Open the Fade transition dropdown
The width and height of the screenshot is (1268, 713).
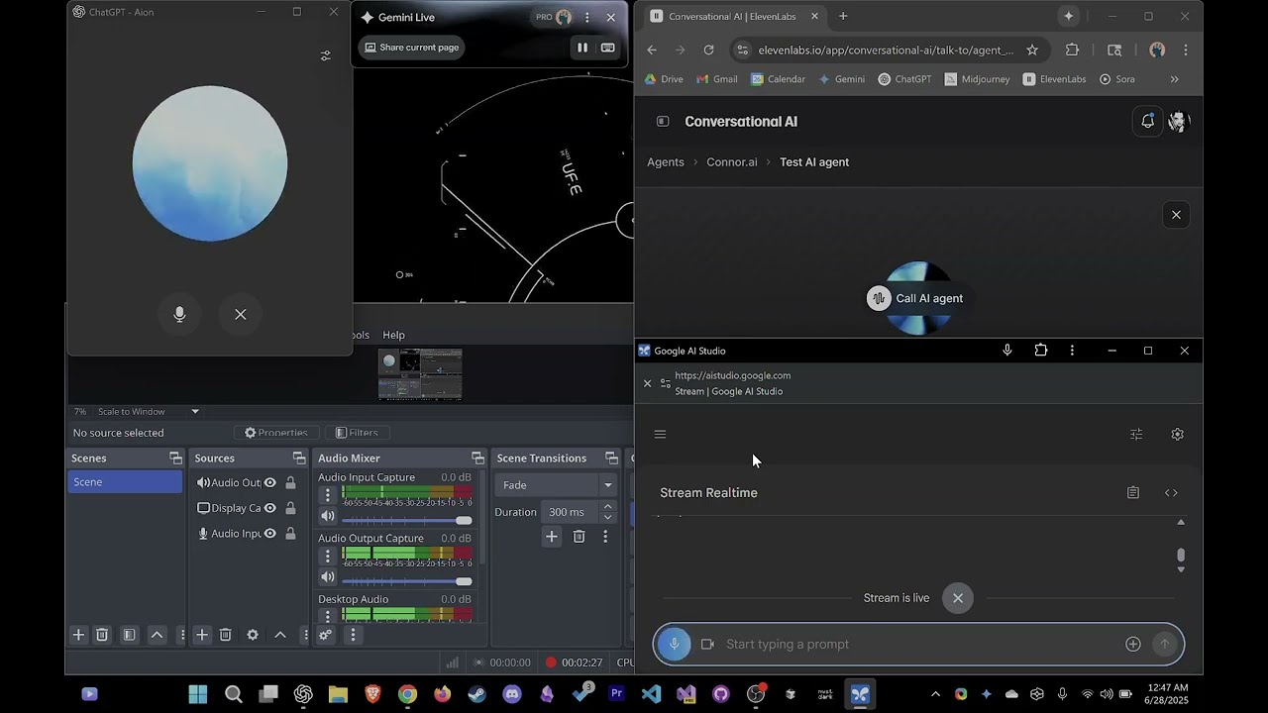(x=557, y=485)
